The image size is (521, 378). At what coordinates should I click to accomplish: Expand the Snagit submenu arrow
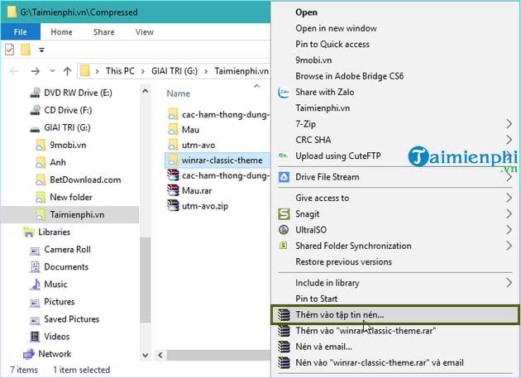point(509,213)
